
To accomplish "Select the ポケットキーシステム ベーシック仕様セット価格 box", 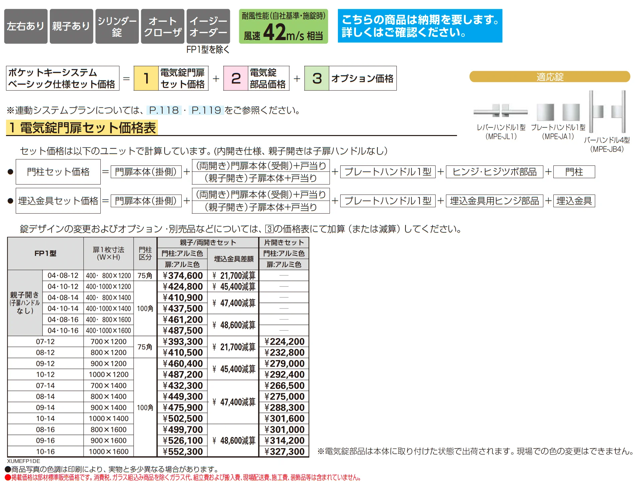I will [63, 78].
